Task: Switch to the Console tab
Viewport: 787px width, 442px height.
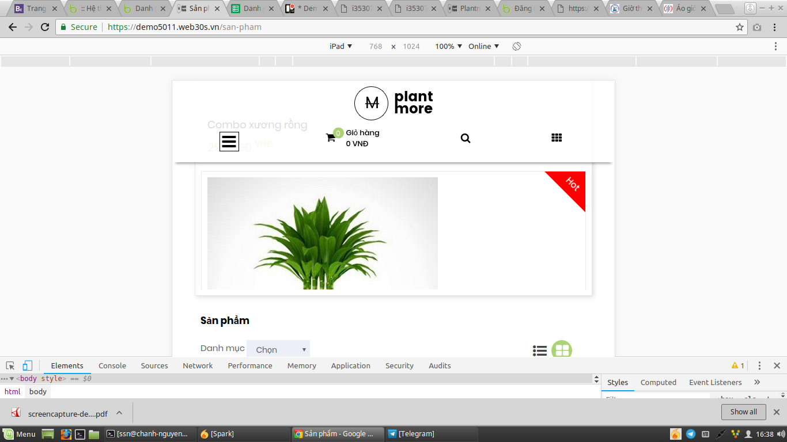Action: [x=112, y=365]
